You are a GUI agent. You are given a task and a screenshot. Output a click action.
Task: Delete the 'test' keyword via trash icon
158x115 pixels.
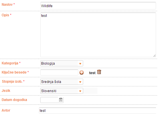point(99,72)
